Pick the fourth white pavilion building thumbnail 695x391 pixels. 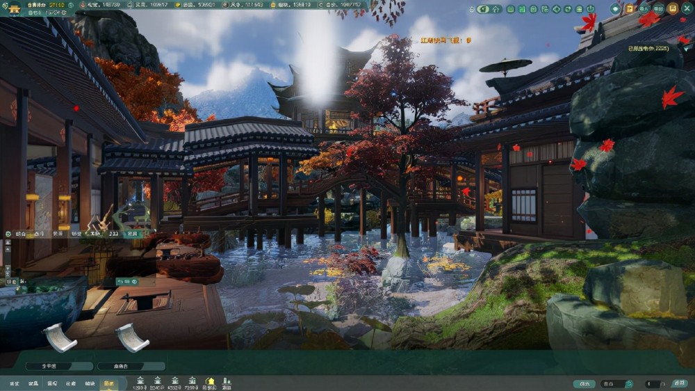click(x=193, y=383)
